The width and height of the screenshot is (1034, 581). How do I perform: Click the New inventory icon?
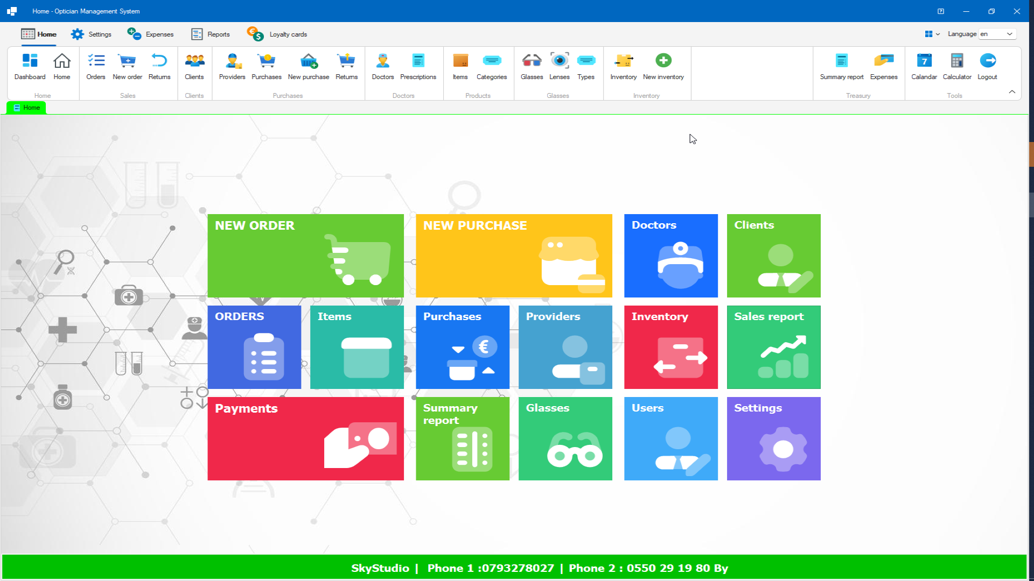[x=663, y=67]
